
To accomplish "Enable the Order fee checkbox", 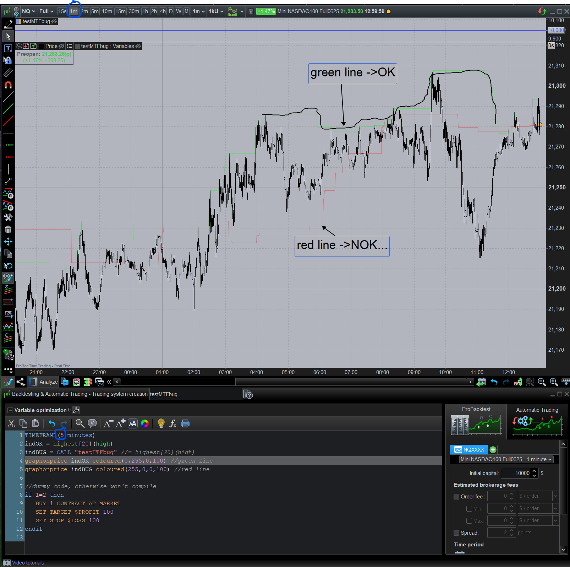I will 456,497.
